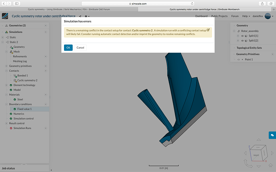
Task: Add a new simulation with plus icon
Action: (x=46, y=32)
